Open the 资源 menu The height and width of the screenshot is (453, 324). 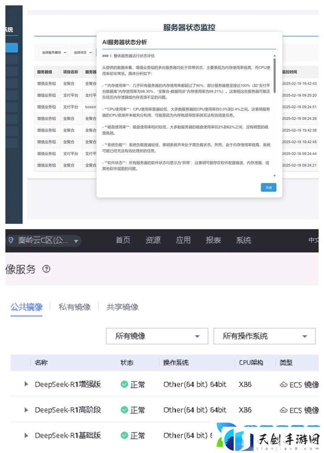(153, 240)
